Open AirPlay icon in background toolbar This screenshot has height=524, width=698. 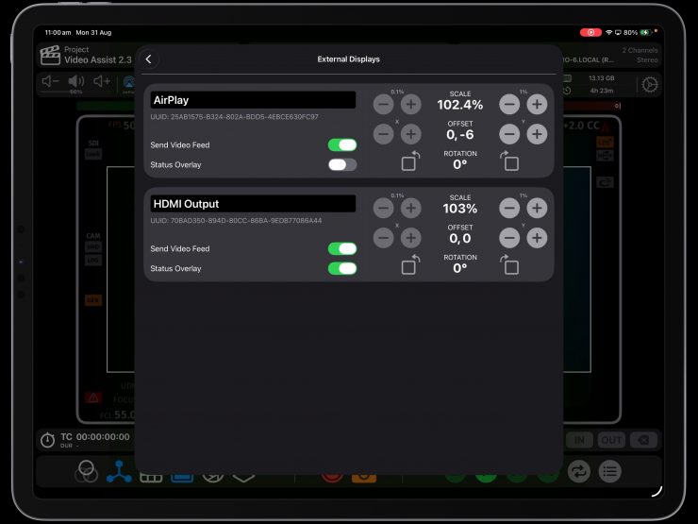click(x=128, y=82)
